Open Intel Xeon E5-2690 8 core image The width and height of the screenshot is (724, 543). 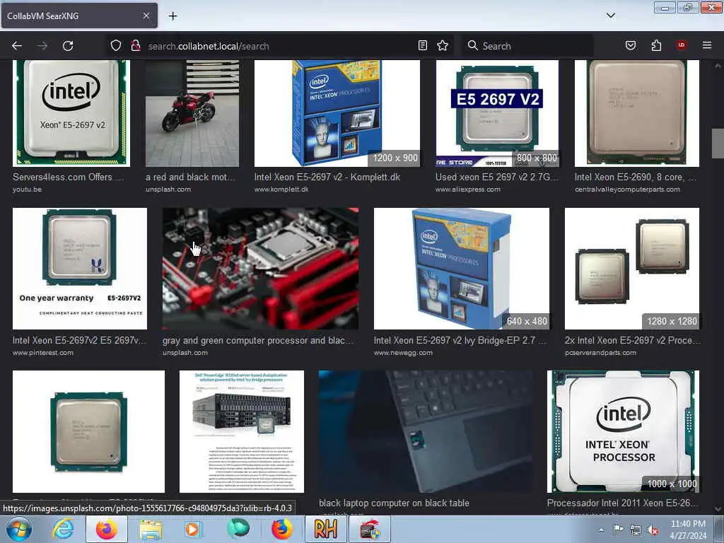(x=637, y=113)
